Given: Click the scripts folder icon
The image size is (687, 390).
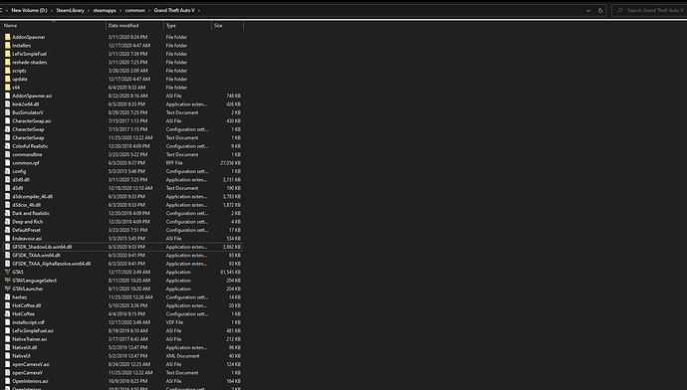Looking at the screenshot, I should 7,71.
